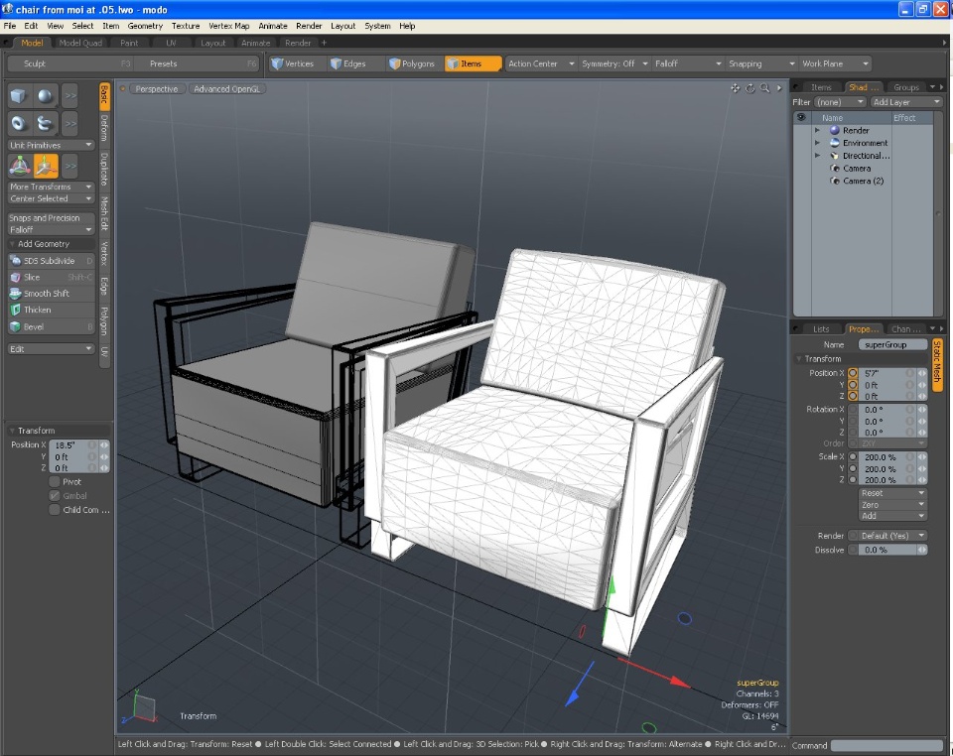
Task: Click the viewport rotate icon
Action: (x=750, y=88)
